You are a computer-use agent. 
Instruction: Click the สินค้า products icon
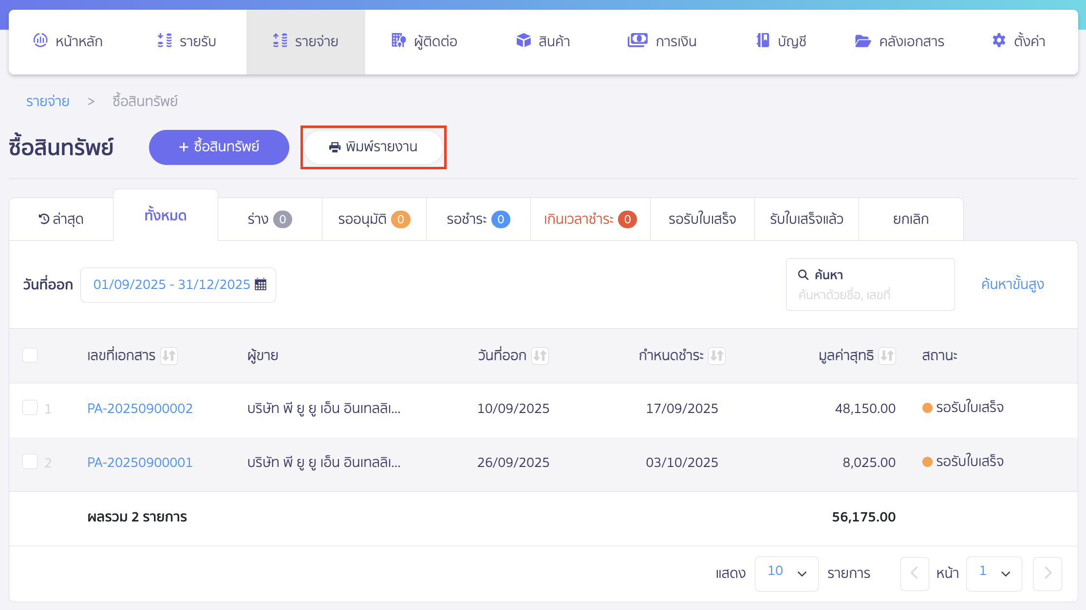click(x=524, y=41)
